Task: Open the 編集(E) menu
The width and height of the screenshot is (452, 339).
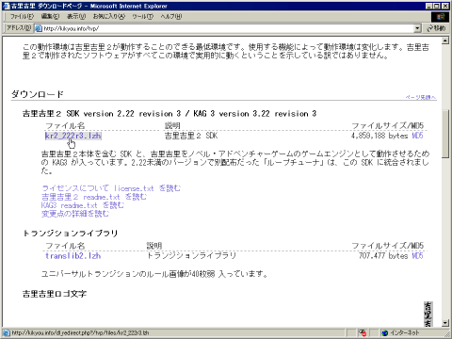Action: point(50,16)
